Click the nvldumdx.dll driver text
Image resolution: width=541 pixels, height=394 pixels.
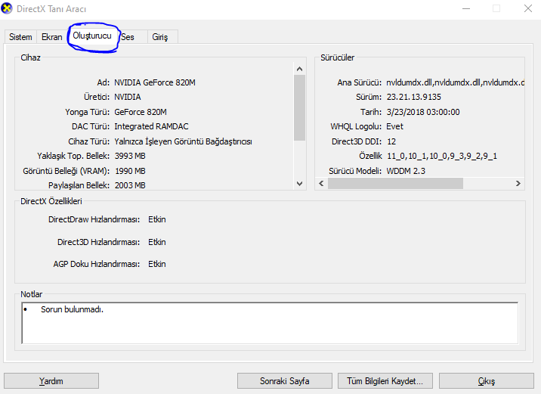coord(455,82)
